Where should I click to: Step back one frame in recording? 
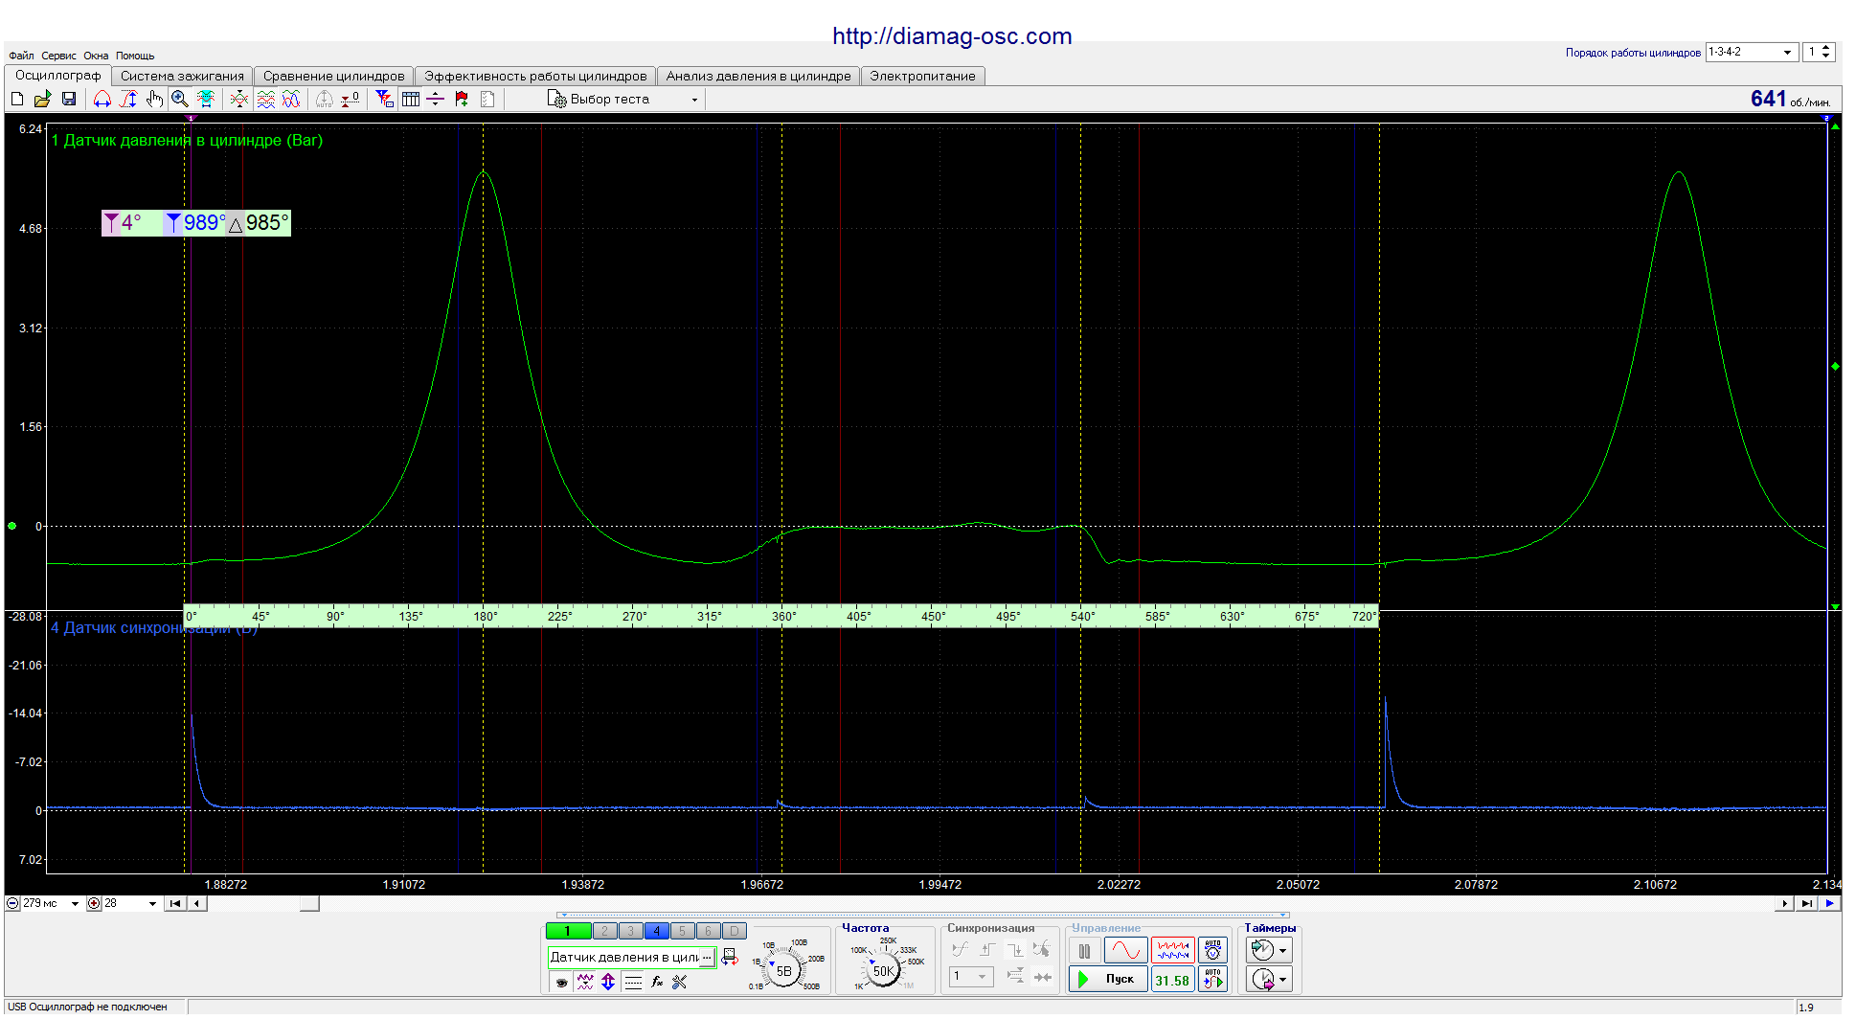click(x=196, y=903)
